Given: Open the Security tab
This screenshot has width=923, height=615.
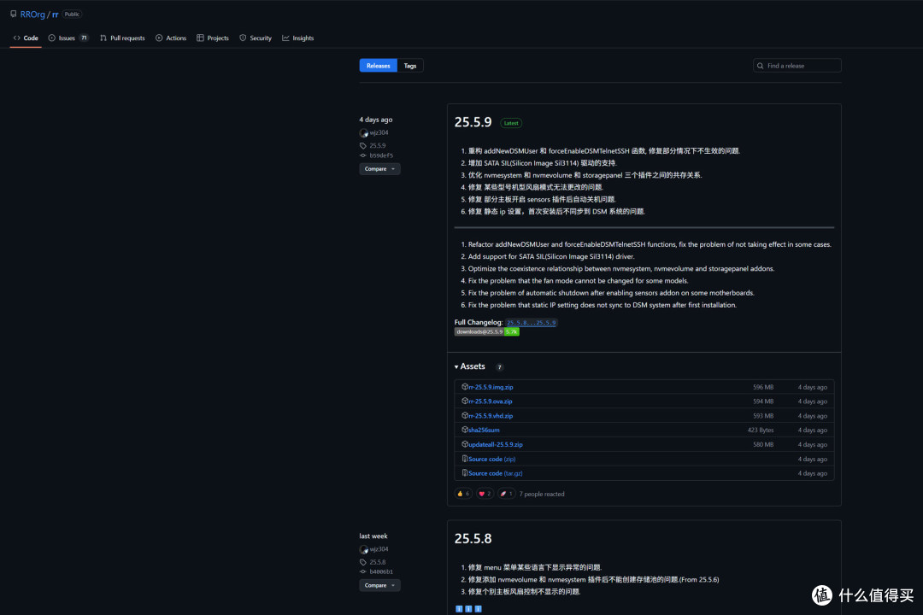Looking at the screenshot, I should tap(256, 38).
